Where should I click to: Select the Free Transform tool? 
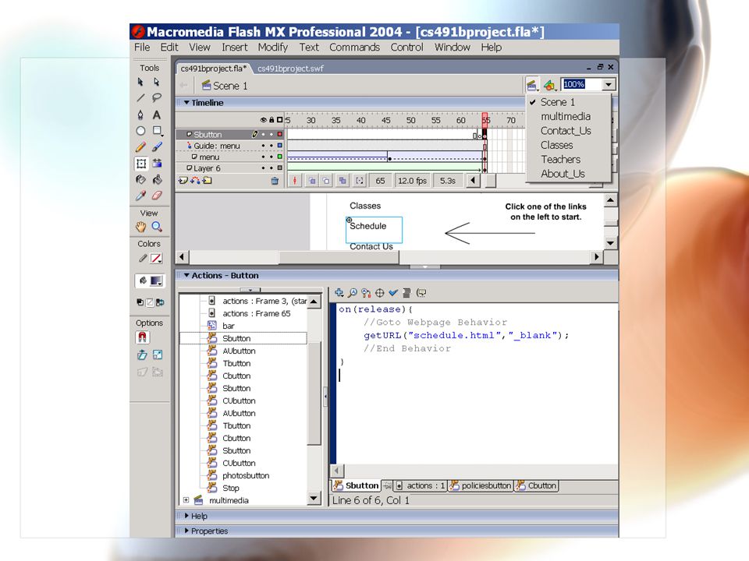pos(141,164)
